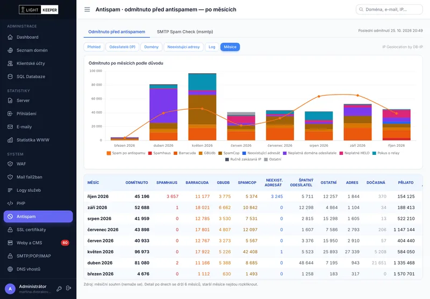Open the červen 2026 row
Viewport: 430px width, 299px height.
coord(253,240)
